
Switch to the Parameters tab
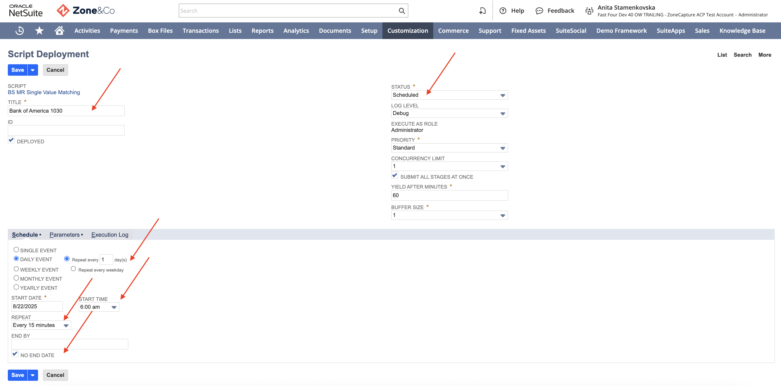[65, 235]
